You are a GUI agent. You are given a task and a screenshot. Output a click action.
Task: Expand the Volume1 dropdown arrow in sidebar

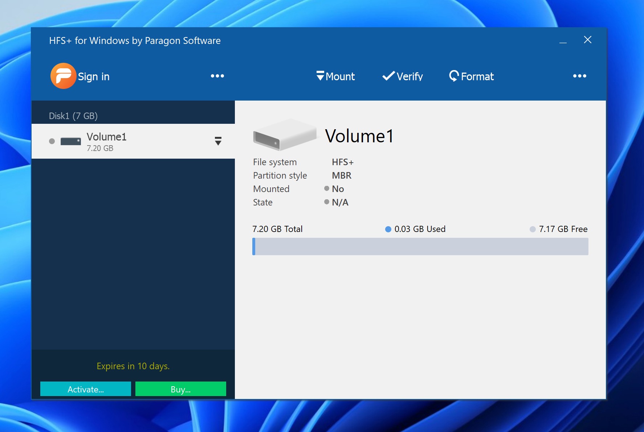pyautogui.click(x=218, y=141)
